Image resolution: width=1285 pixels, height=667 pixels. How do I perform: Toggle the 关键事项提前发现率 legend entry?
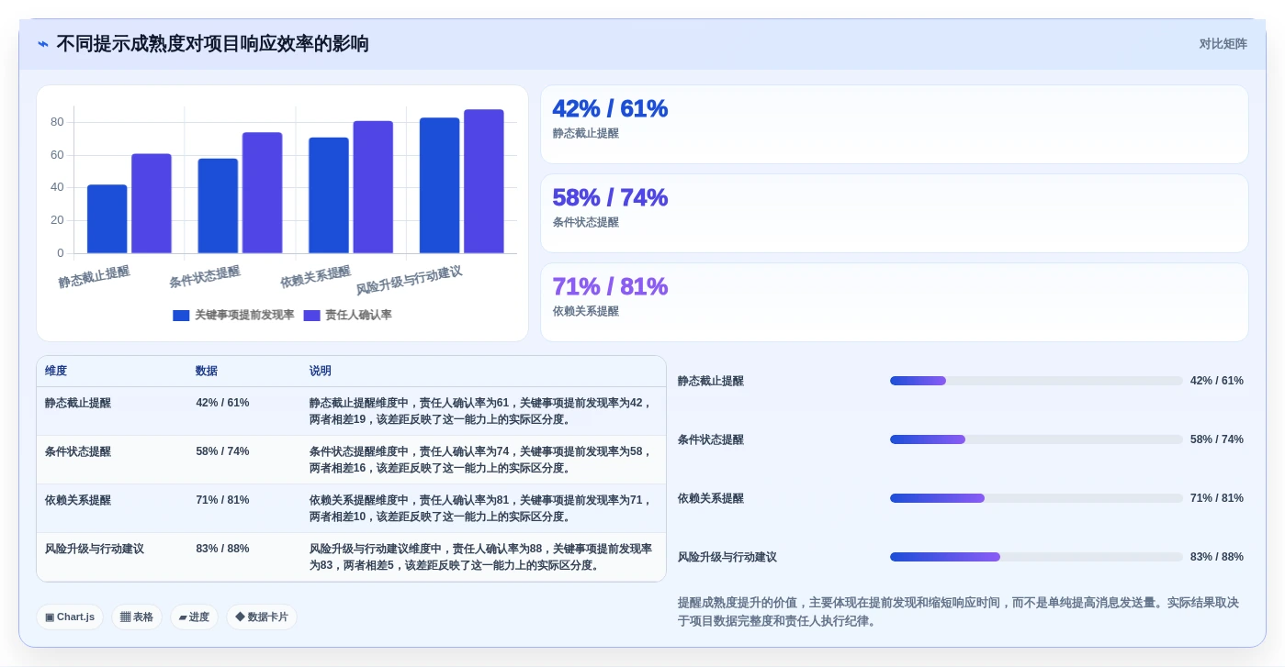coord(233,316)
